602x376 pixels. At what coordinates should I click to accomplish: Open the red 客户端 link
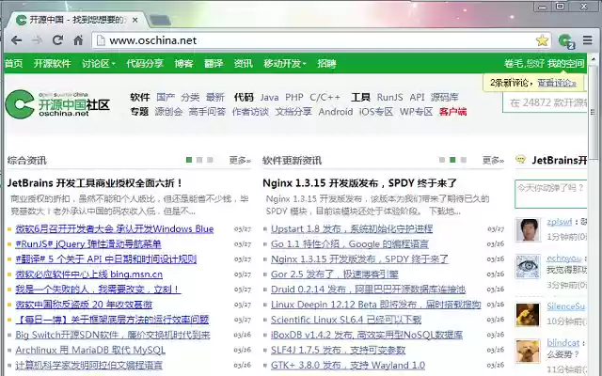453,112
